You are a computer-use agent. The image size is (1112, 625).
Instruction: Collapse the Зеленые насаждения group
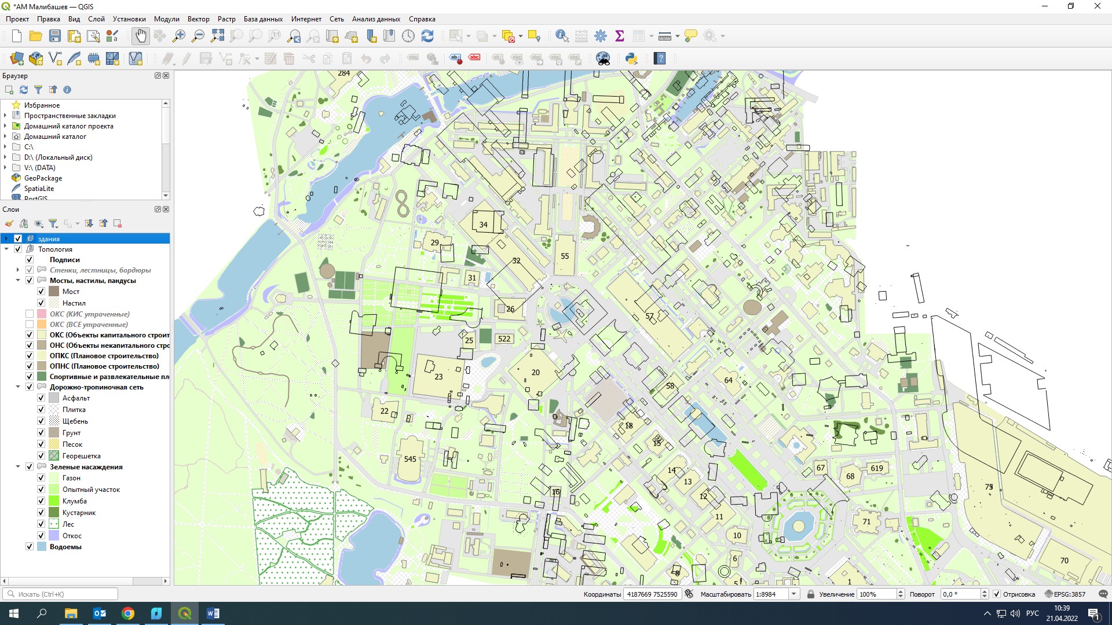pos(18,466)
